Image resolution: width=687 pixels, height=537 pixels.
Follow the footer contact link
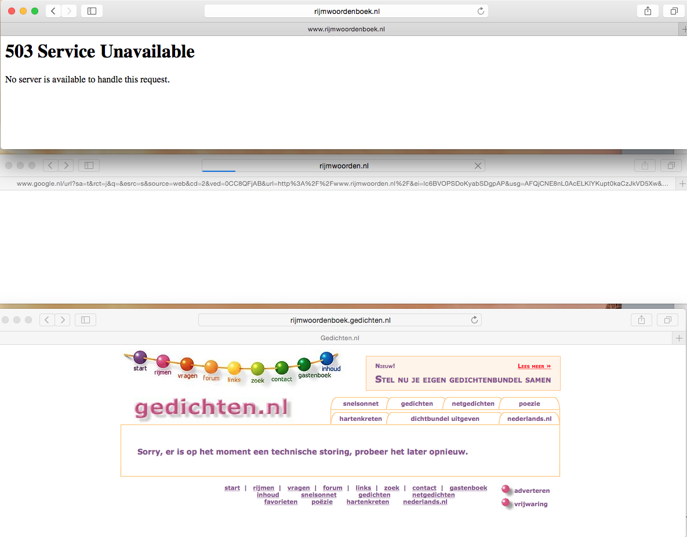424,488
